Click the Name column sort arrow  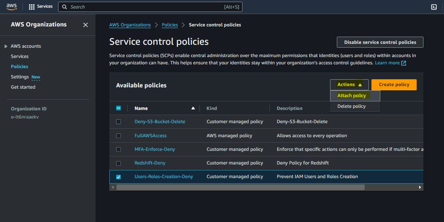pyautogui.click(x=193, y=108)
